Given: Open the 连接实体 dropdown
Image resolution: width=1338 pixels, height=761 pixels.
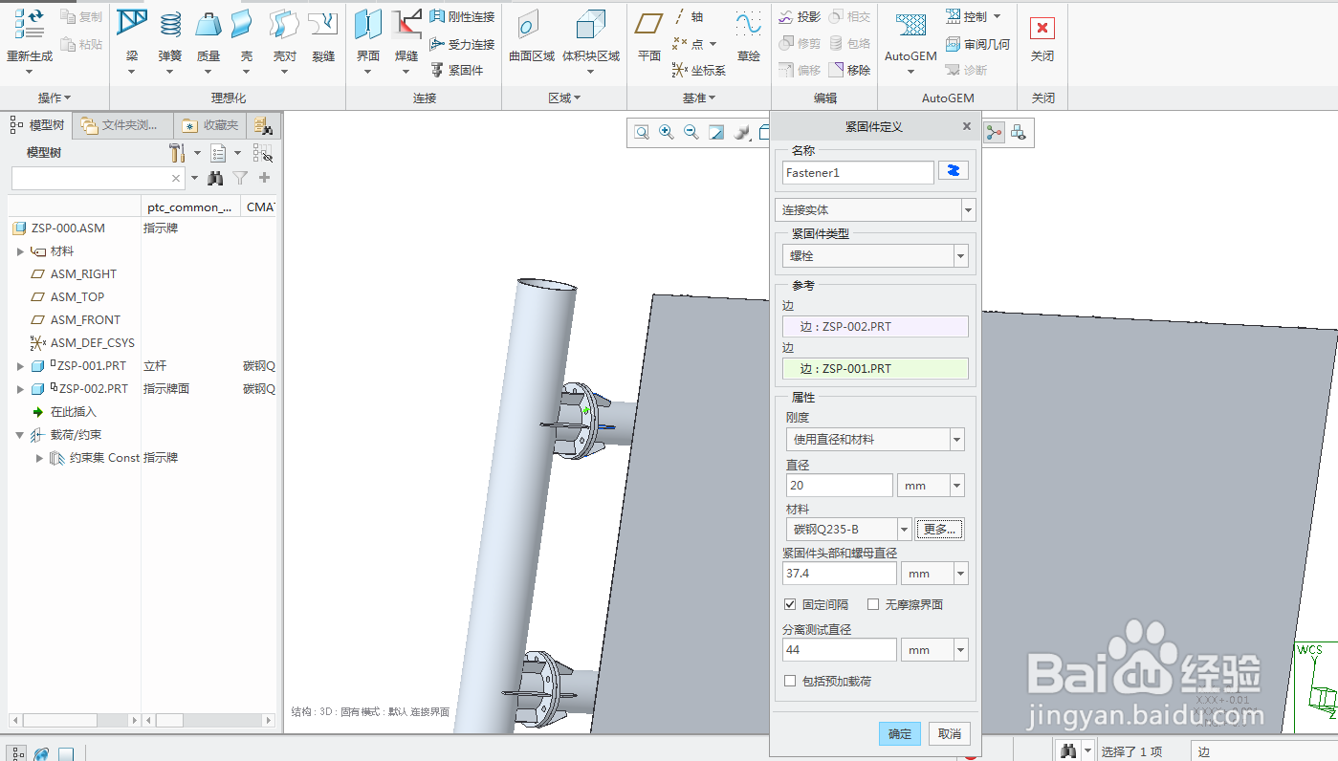Looking at the screenshot, I should [969, 209].
